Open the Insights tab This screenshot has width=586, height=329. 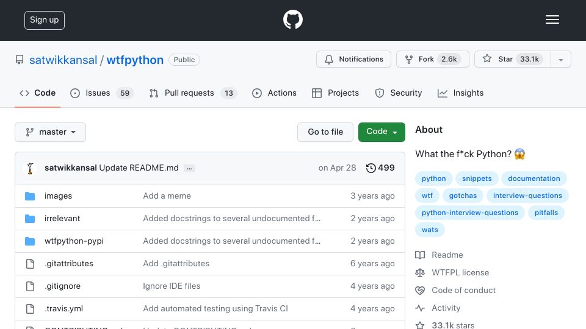click(x=460, y=93)
